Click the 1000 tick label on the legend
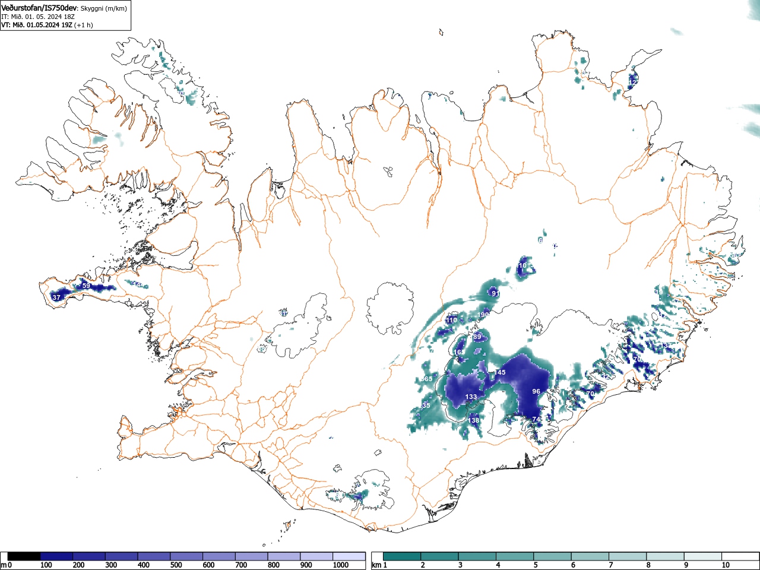 (x=340, y=565)
